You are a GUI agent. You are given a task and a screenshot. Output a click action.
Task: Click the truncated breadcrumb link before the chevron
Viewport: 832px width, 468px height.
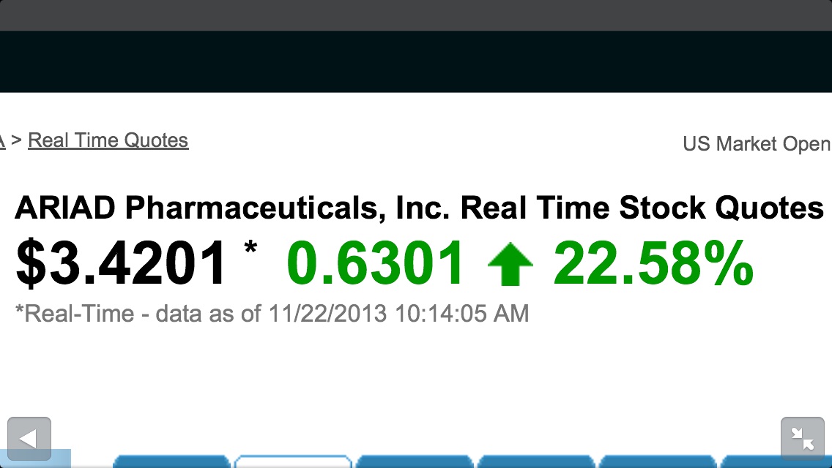pyautogui.click(x=3, y=140)
